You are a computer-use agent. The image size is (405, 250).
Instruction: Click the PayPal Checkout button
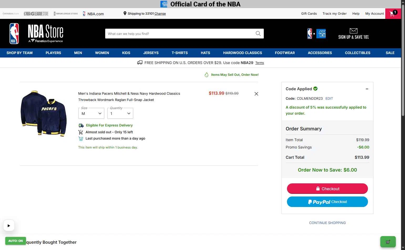[x=327, y=202]
